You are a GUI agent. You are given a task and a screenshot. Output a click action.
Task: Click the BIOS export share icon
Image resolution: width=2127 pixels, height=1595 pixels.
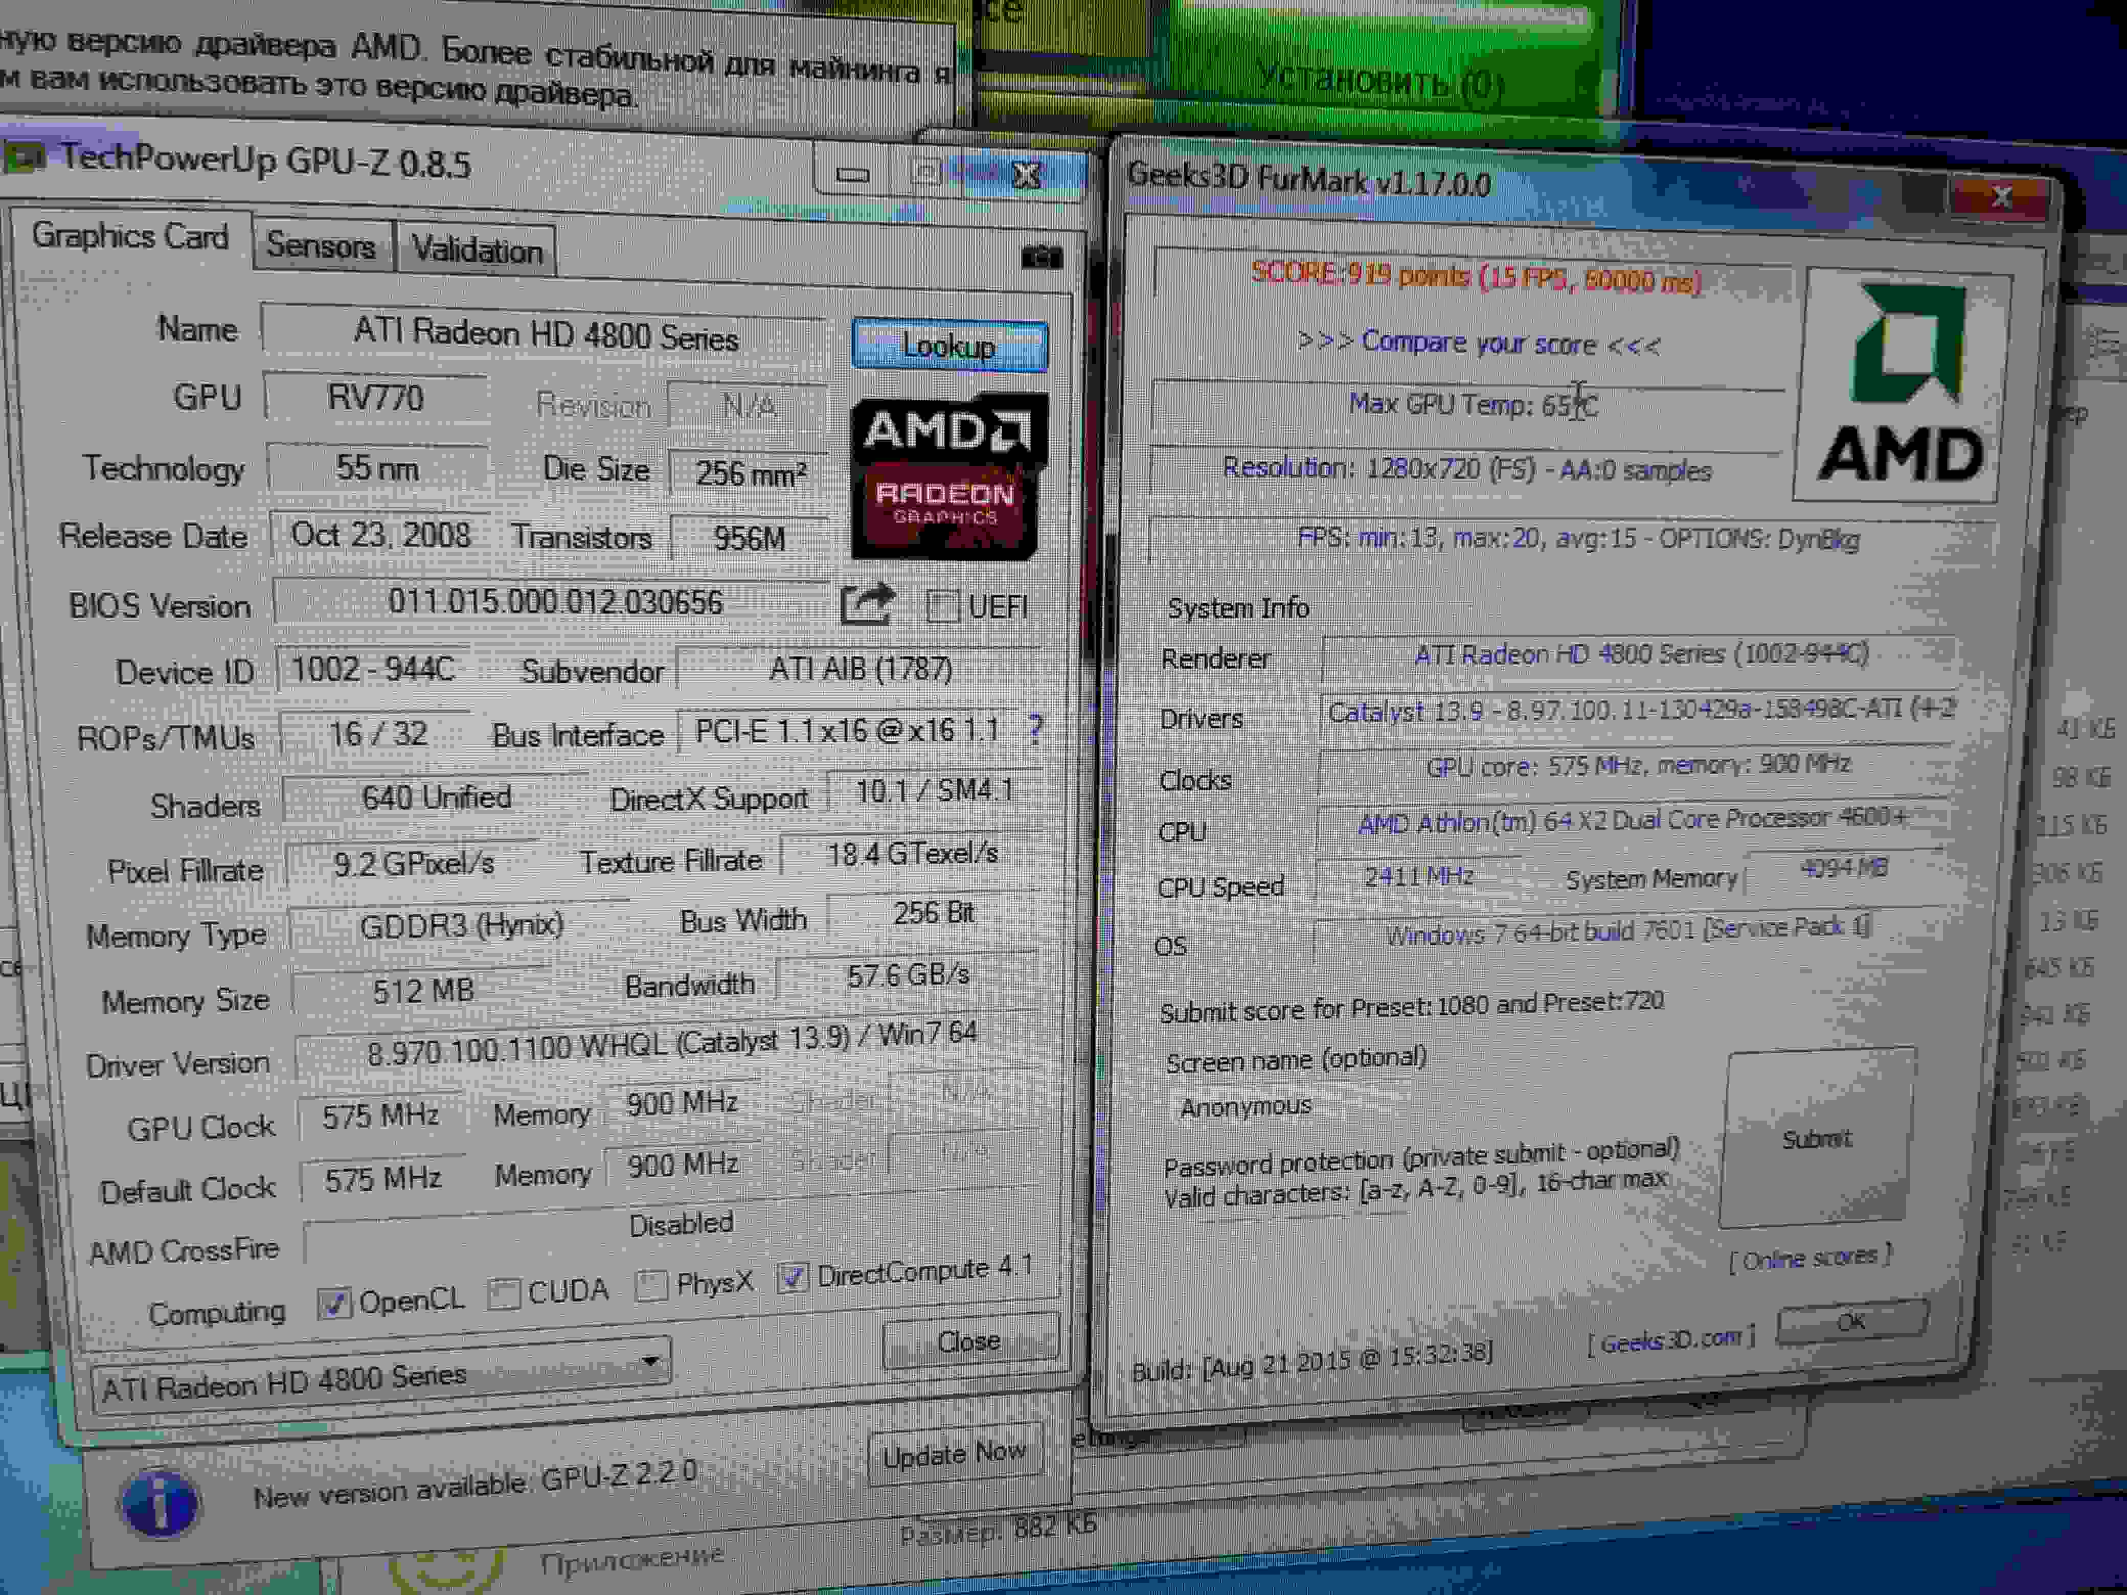tap(866, 605)
